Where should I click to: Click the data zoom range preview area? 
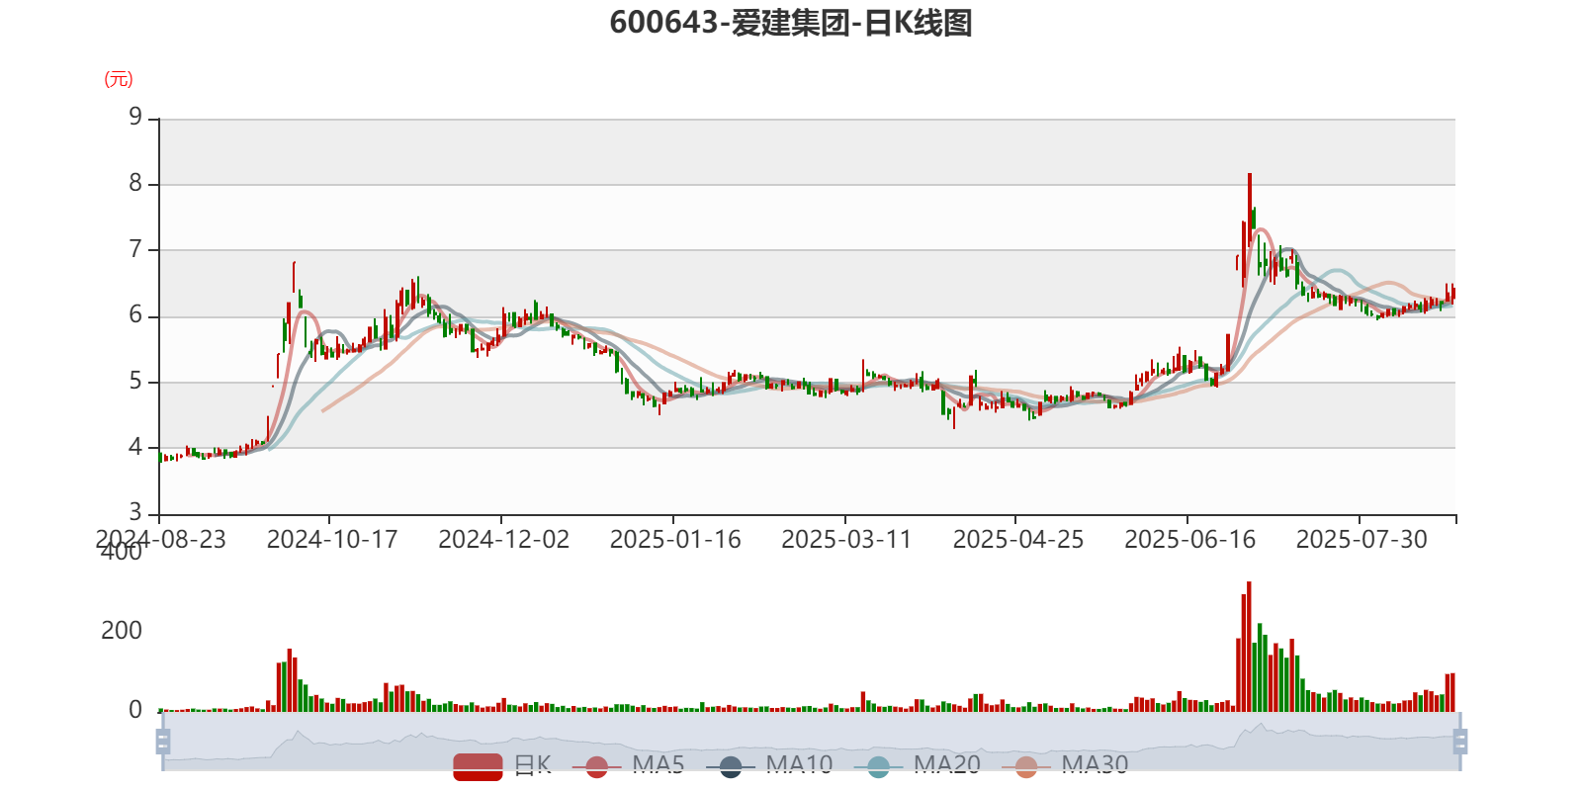pos(811,742)
